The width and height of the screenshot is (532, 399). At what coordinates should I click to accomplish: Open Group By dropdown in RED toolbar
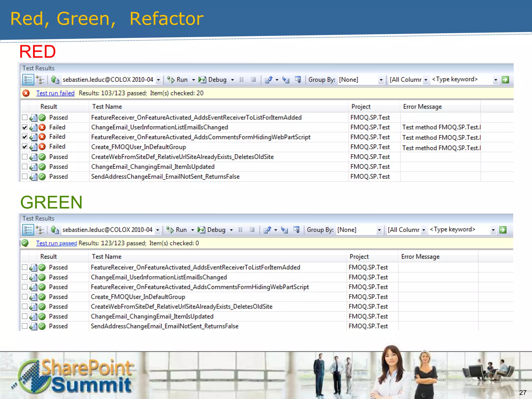coord(381,80)
